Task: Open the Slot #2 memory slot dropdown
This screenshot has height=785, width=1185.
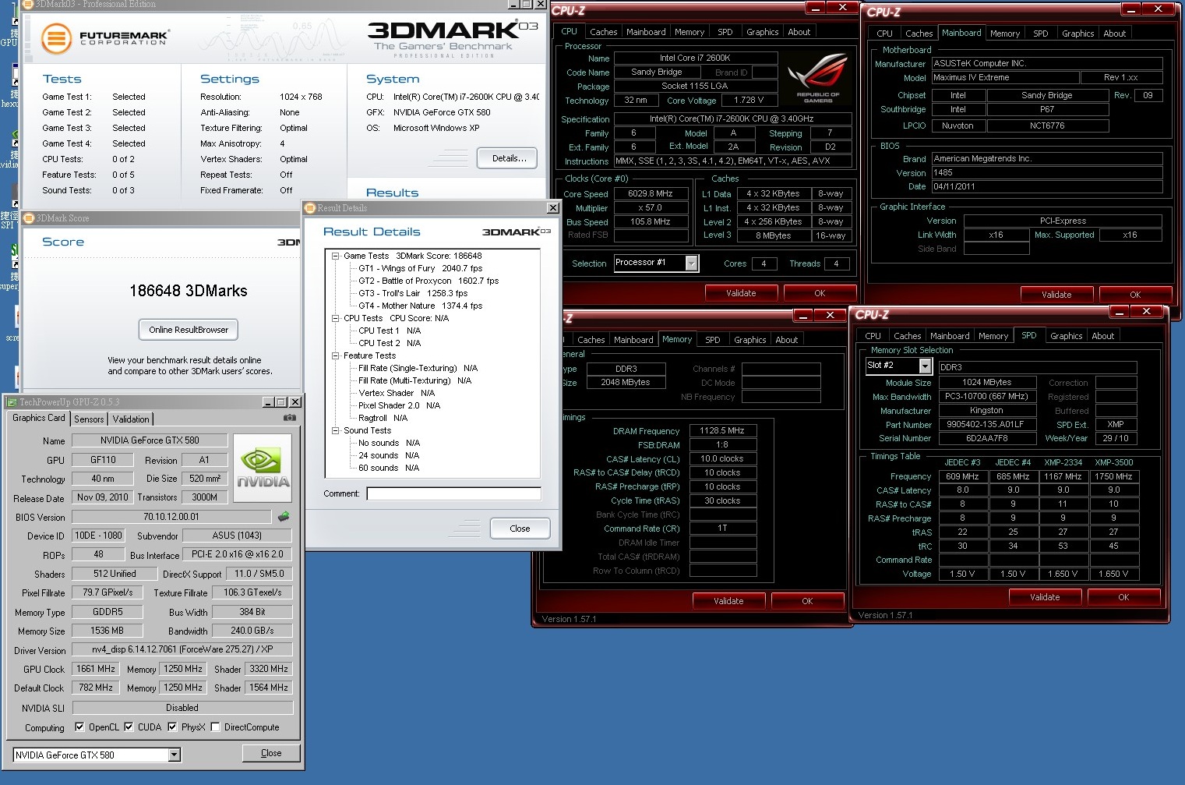Action: (x=925, y=366)
